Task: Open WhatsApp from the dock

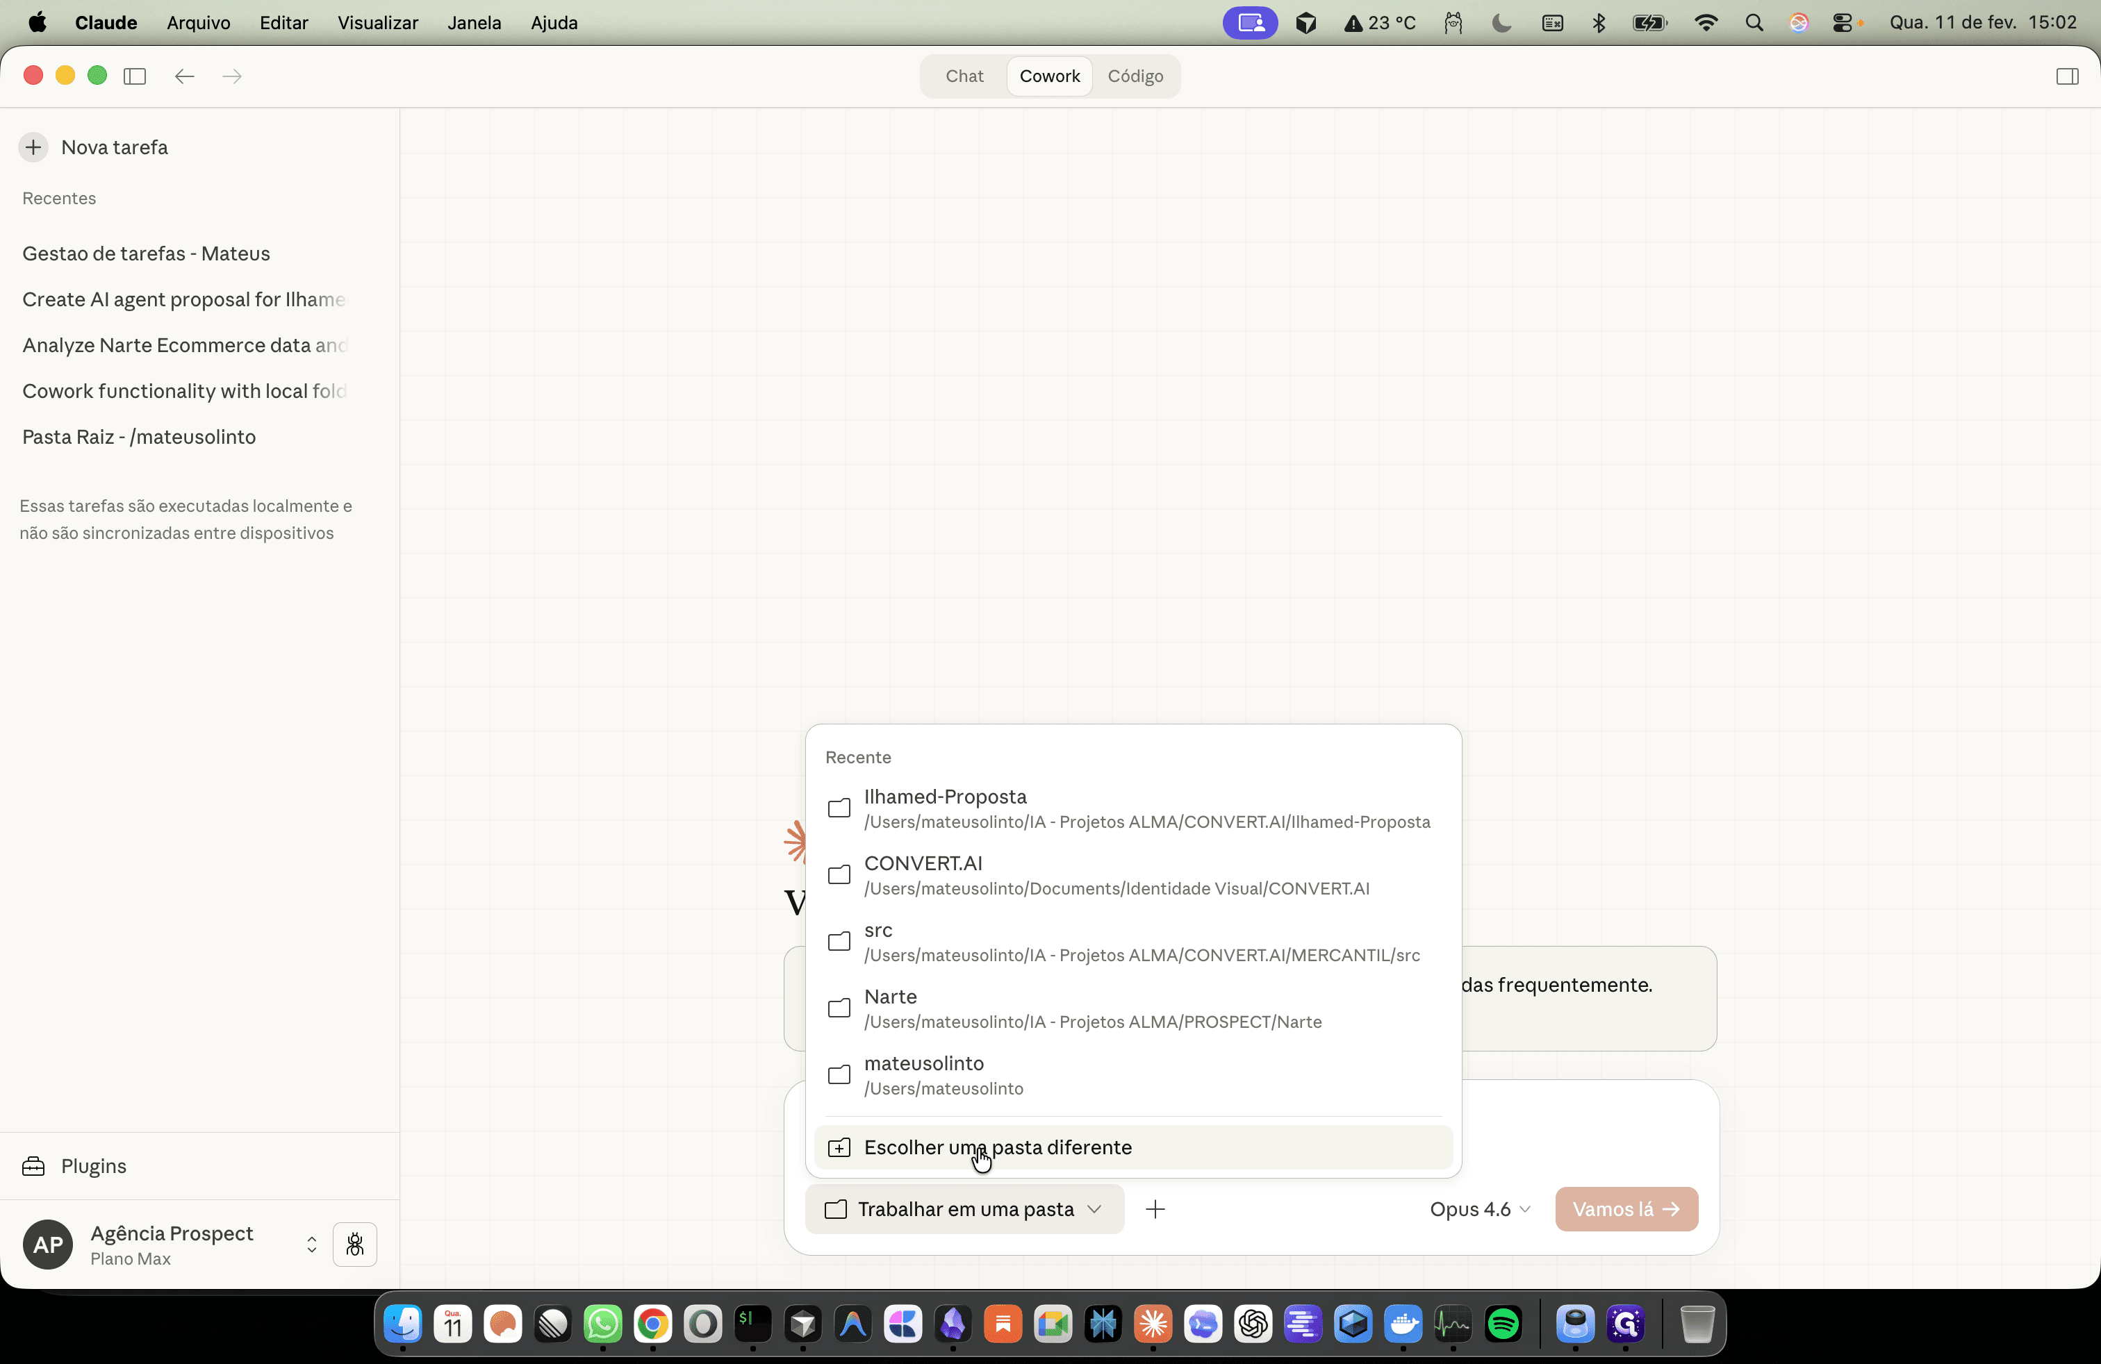Action: [603, 1324]
